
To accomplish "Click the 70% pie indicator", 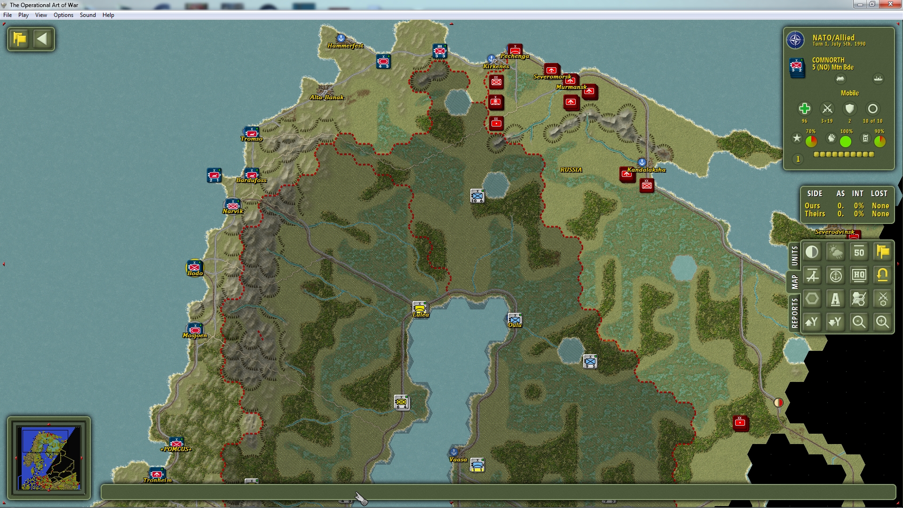I will pos(811,141).
